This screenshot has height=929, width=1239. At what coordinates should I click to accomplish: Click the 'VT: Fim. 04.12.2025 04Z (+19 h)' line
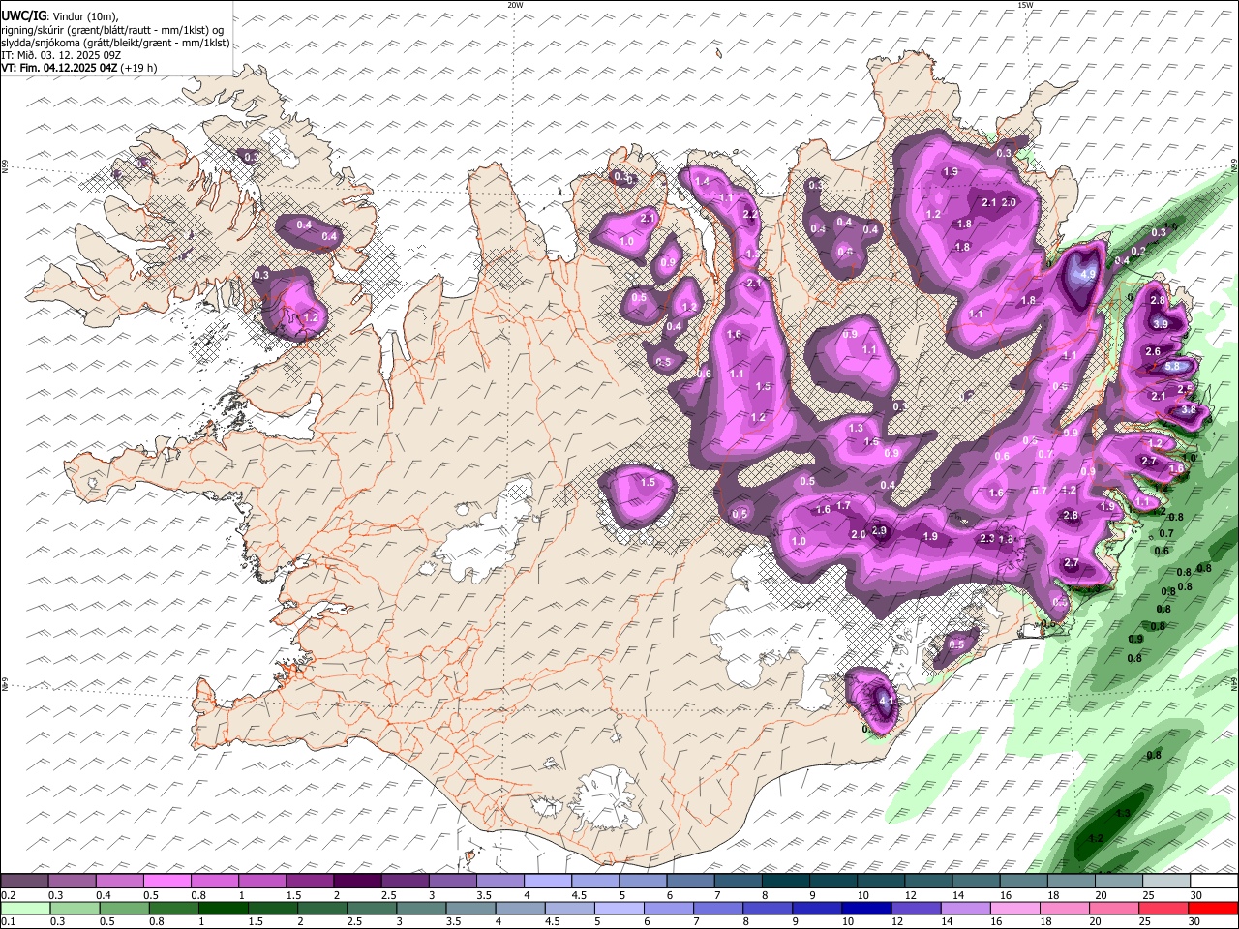[79, 68]
